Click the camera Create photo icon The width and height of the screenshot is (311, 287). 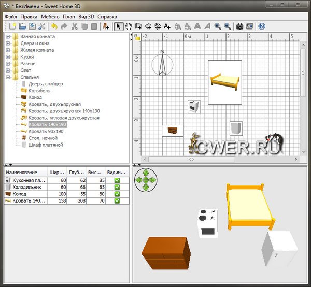[x=239, y=26]
